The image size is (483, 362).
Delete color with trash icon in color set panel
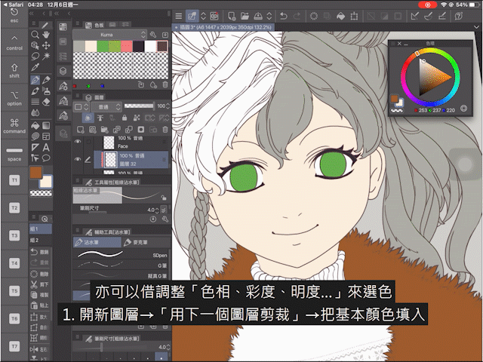click(x=165, y=84)
